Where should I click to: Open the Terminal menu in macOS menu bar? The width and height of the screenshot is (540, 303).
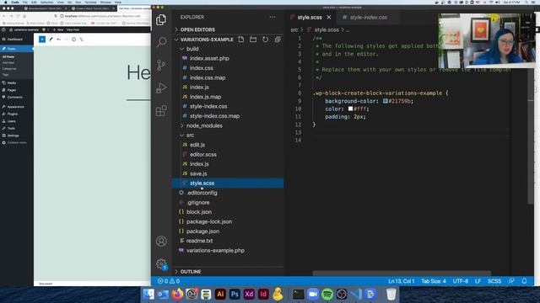90,2
